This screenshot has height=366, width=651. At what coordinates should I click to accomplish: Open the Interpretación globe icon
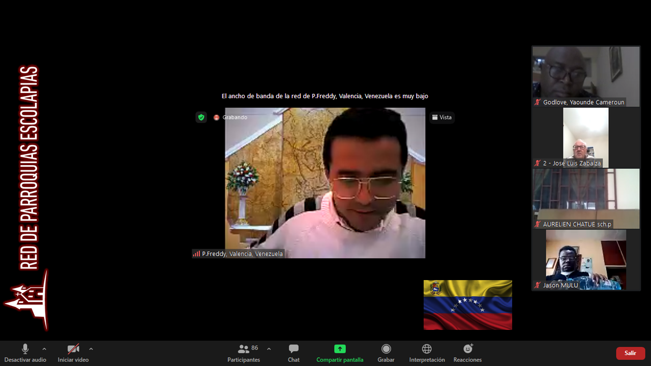(427, 349)
